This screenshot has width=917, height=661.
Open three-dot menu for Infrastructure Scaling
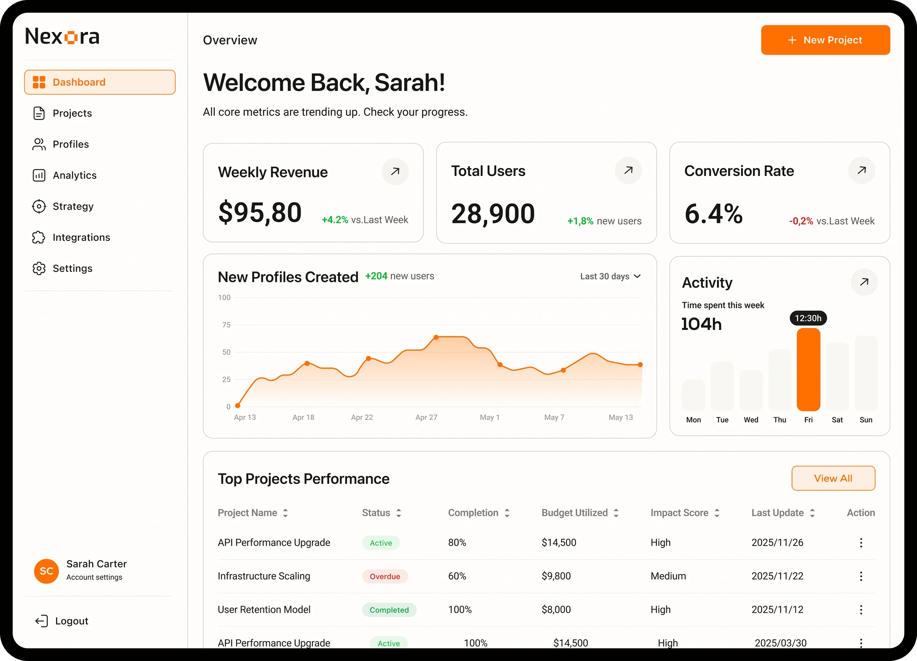861,576
